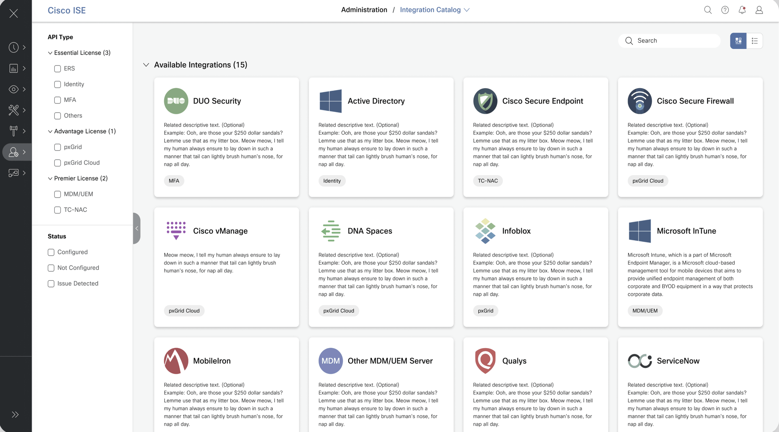
Task: Switch to card grid view
Action: (x=738, y=41)
